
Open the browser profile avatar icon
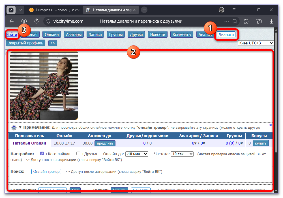click(x=222, y=10)
